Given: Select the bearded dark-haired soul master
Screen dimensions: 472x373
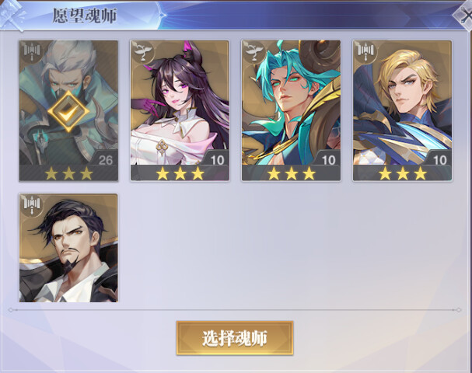Looking at the screenshot, I should [x=68, y=248].
